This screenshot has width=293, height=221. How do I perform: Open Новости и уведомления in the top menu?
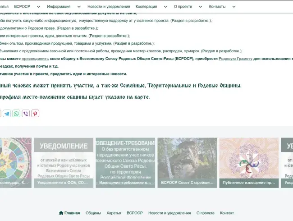(109, 7)
